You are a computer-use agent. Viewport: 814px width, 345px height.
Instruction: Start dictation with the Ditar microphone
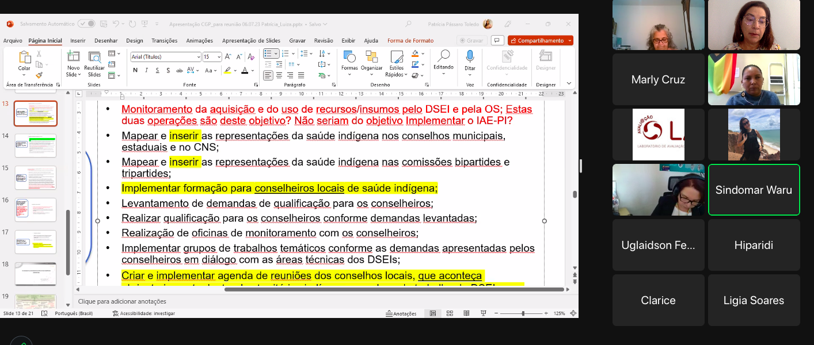coord(470,61)
